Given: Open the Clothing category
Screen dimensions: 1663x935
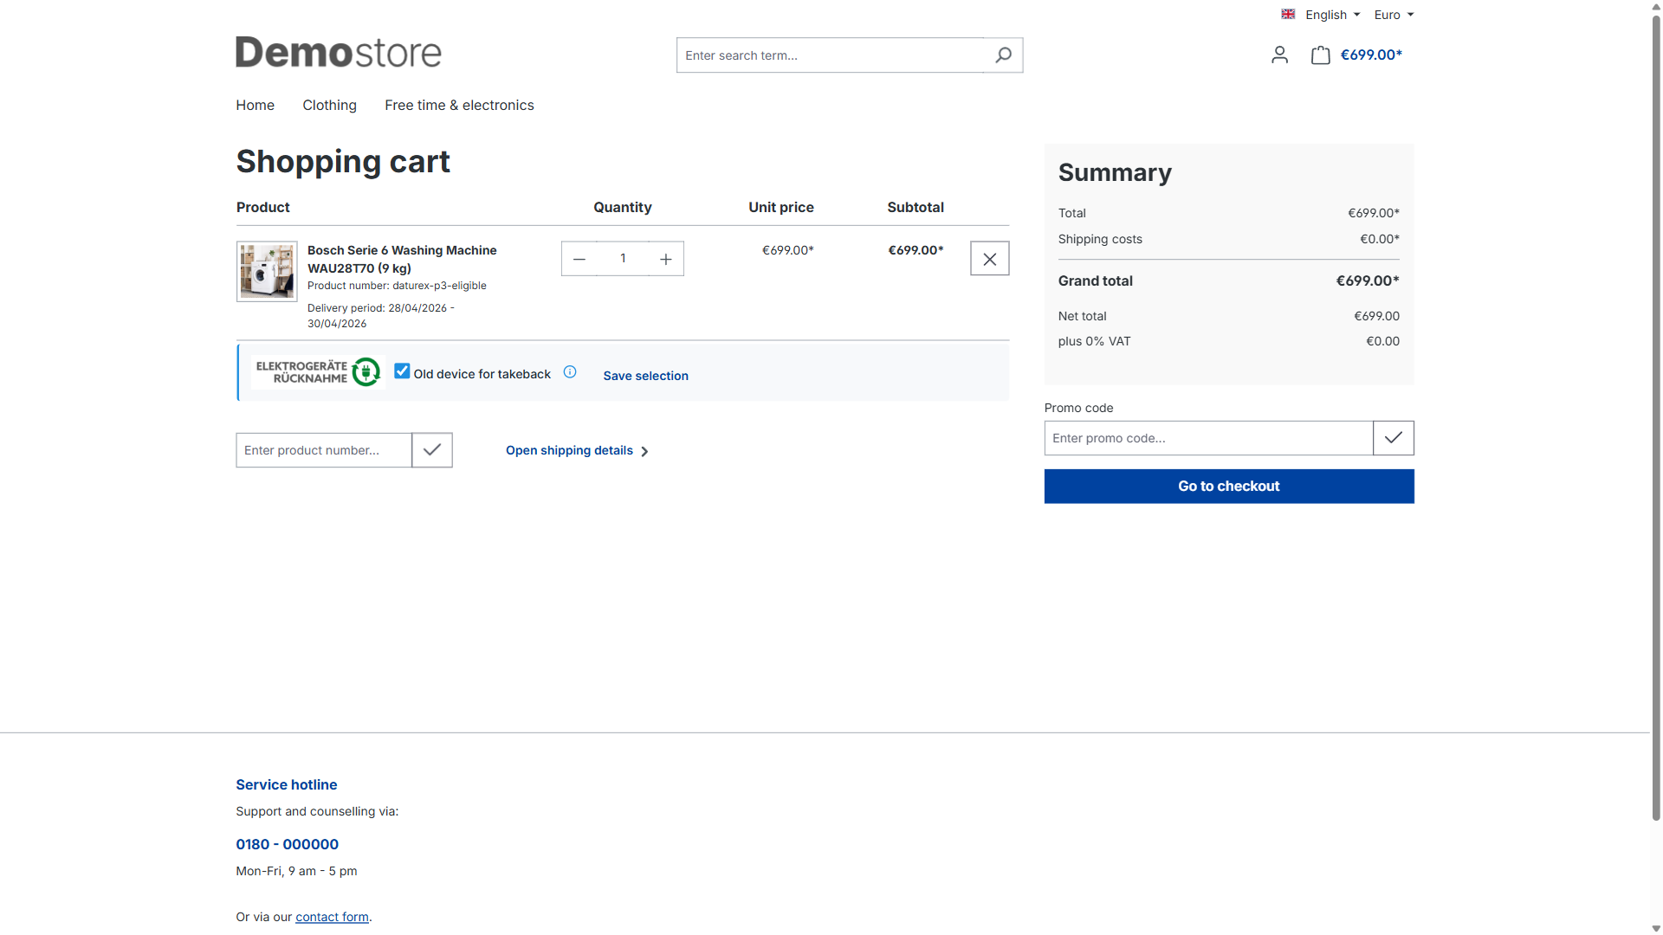Looking at the screenshot, I should (x=330, y=106).
